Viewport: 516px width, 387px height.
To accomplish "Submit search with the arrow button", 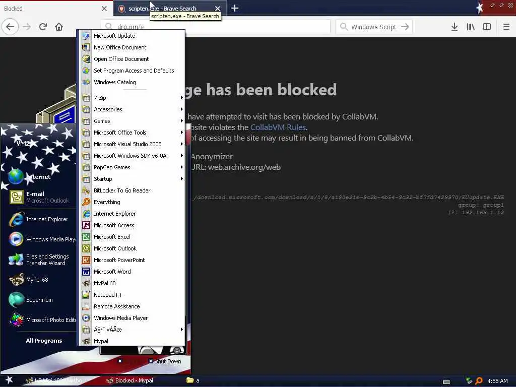I will click(405, 27).
